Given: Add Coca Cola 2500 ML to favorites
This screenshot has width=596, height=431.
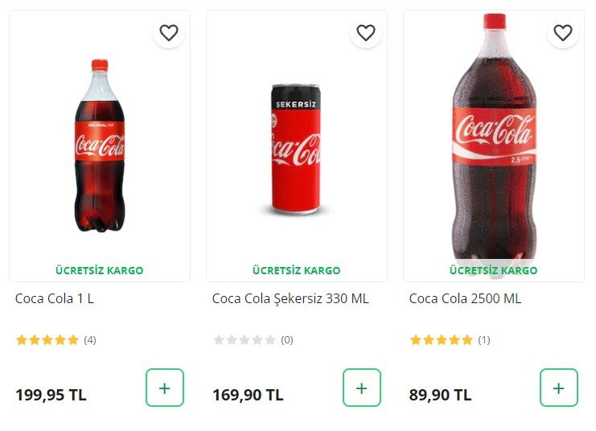Looking at the screenshot, I should tap(563, 33).
